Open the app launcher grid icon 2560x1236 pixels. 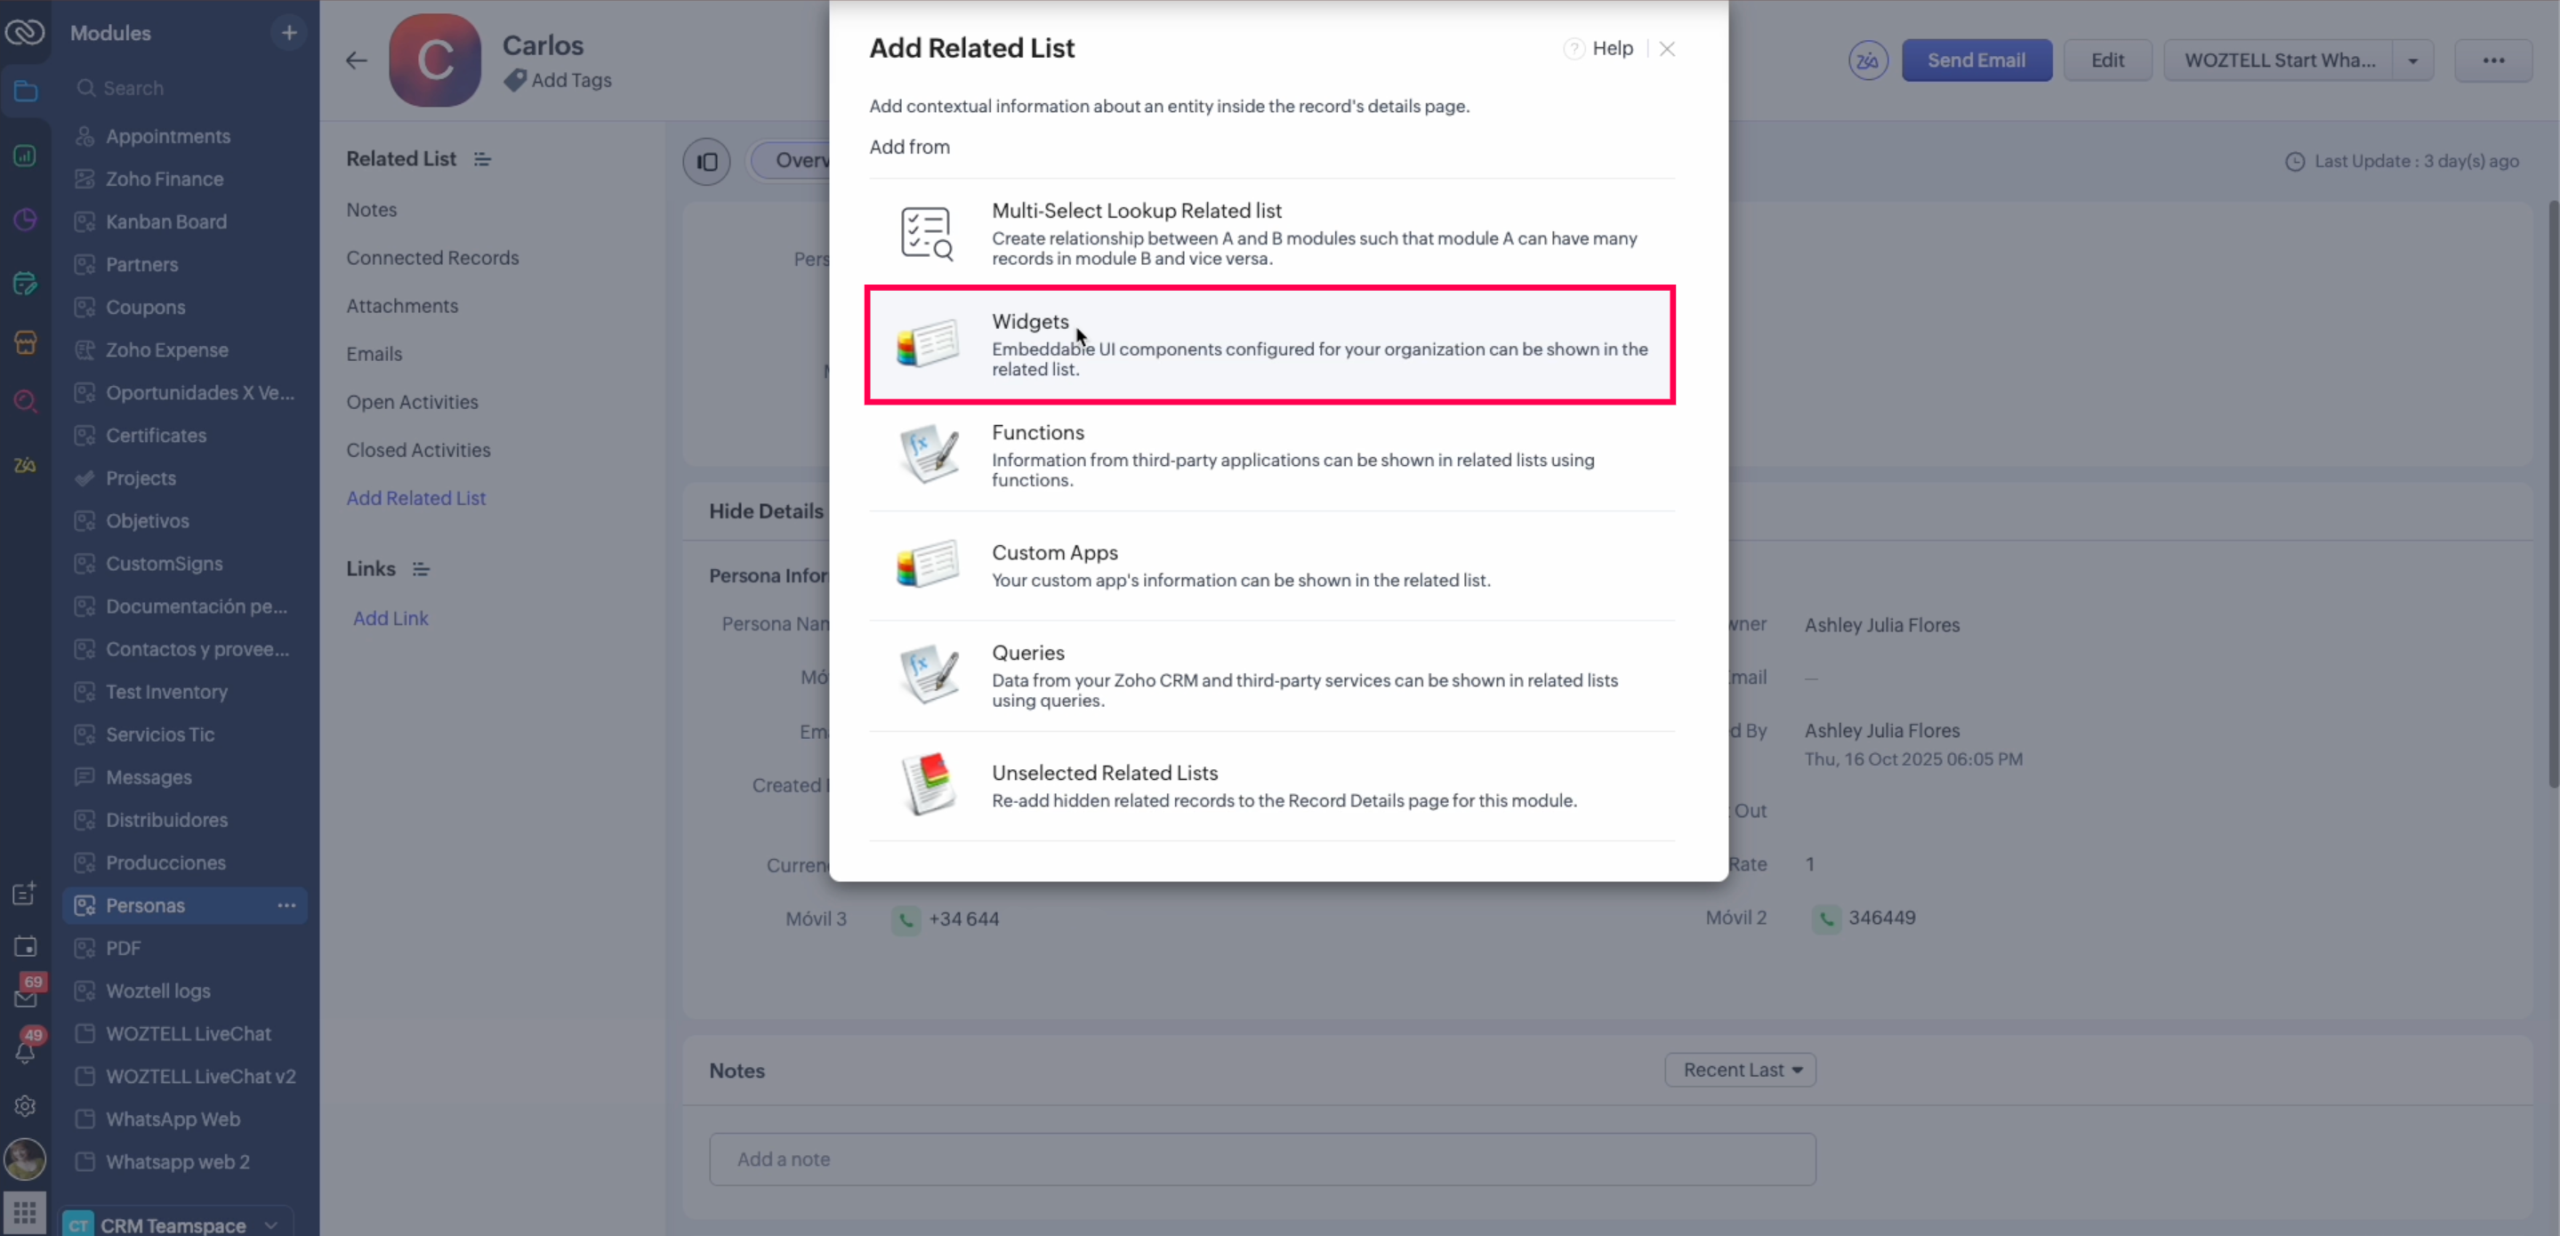25,1211
